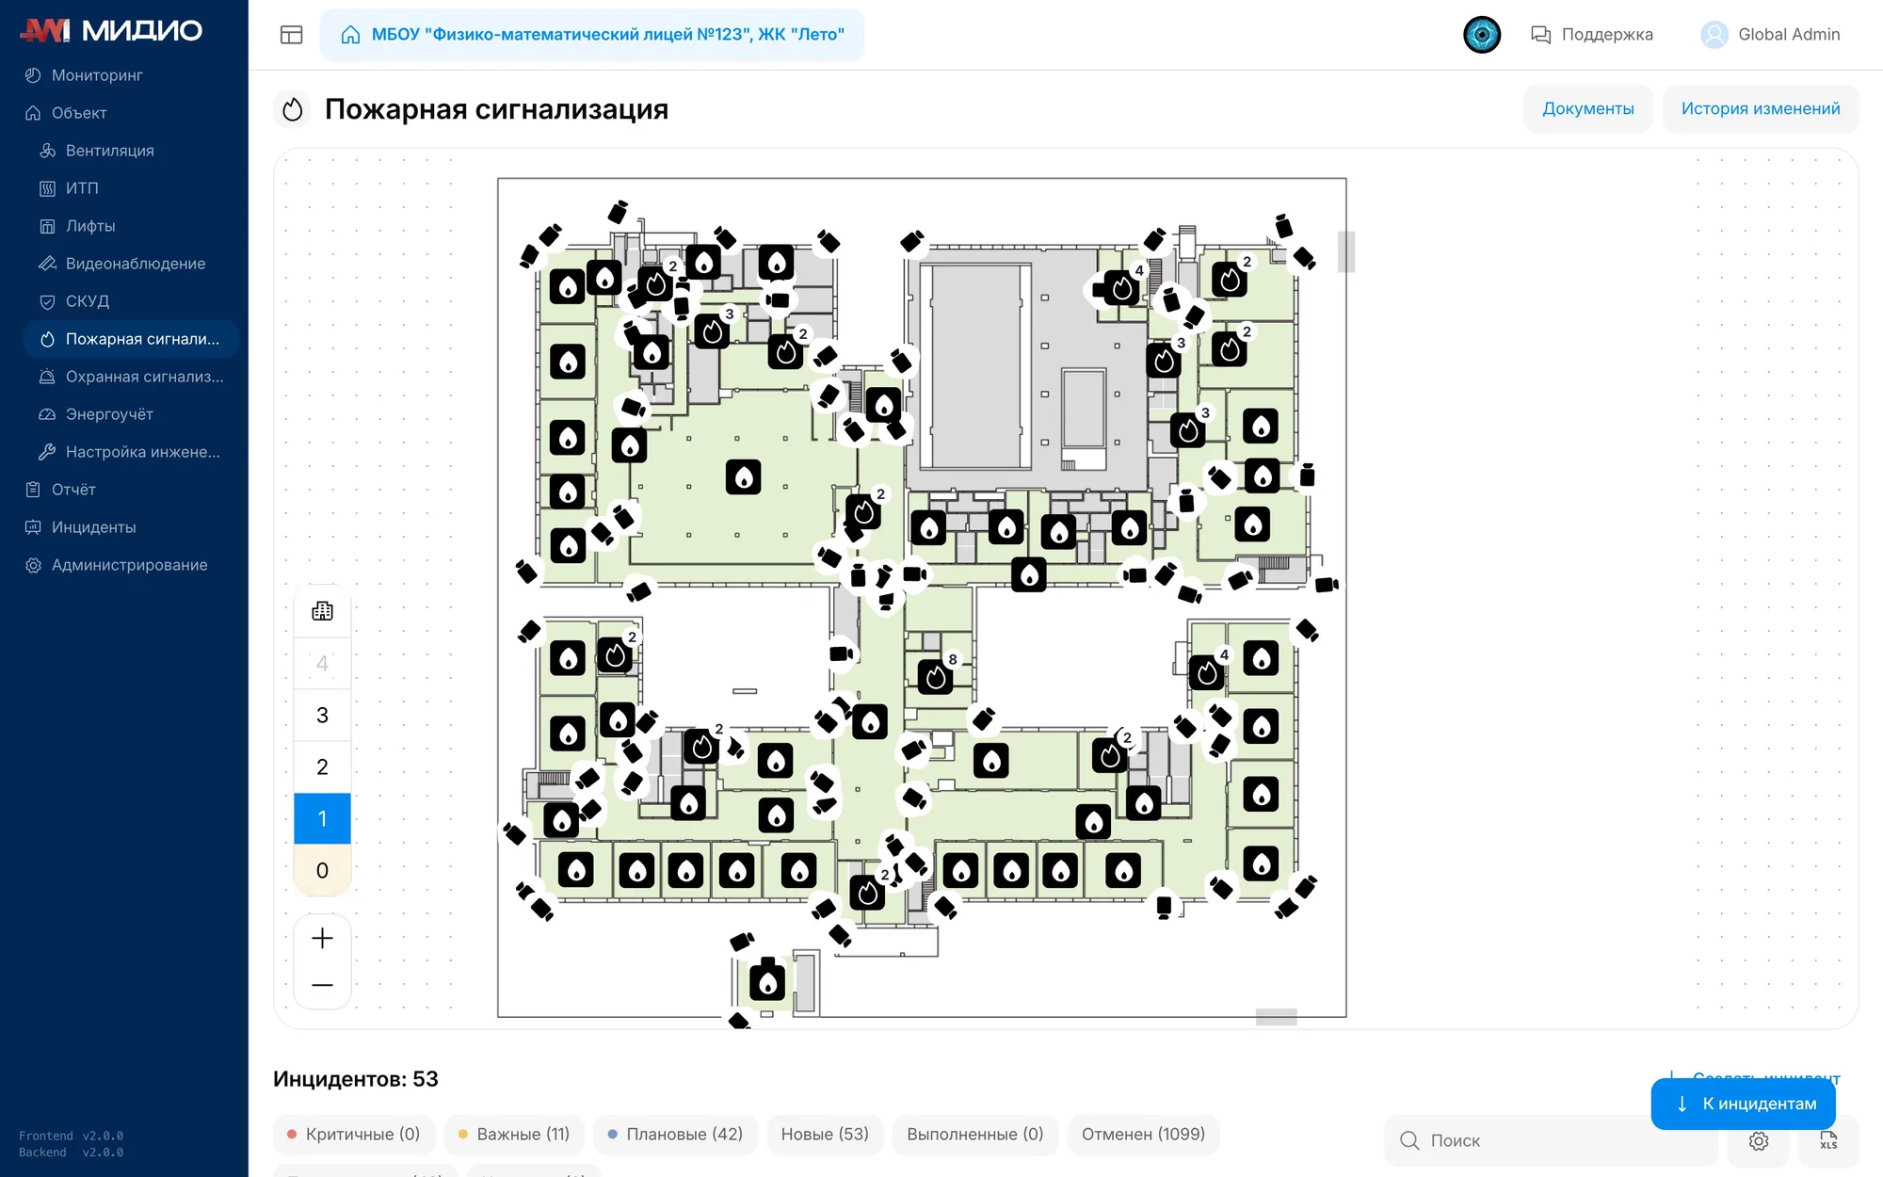Zoom in the floor plan with plus
The image size is (1883, 1177).
322,938
